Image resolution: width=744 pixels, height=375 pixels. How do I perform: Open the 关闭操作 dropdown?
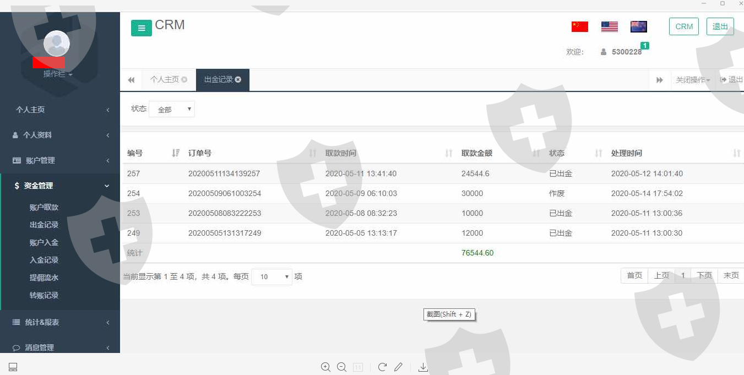693,80
